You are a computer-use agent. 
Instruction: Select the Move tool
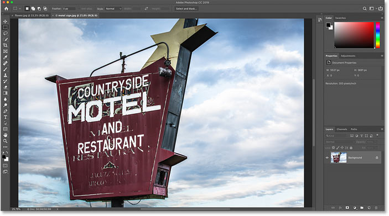tap(5, 22)
